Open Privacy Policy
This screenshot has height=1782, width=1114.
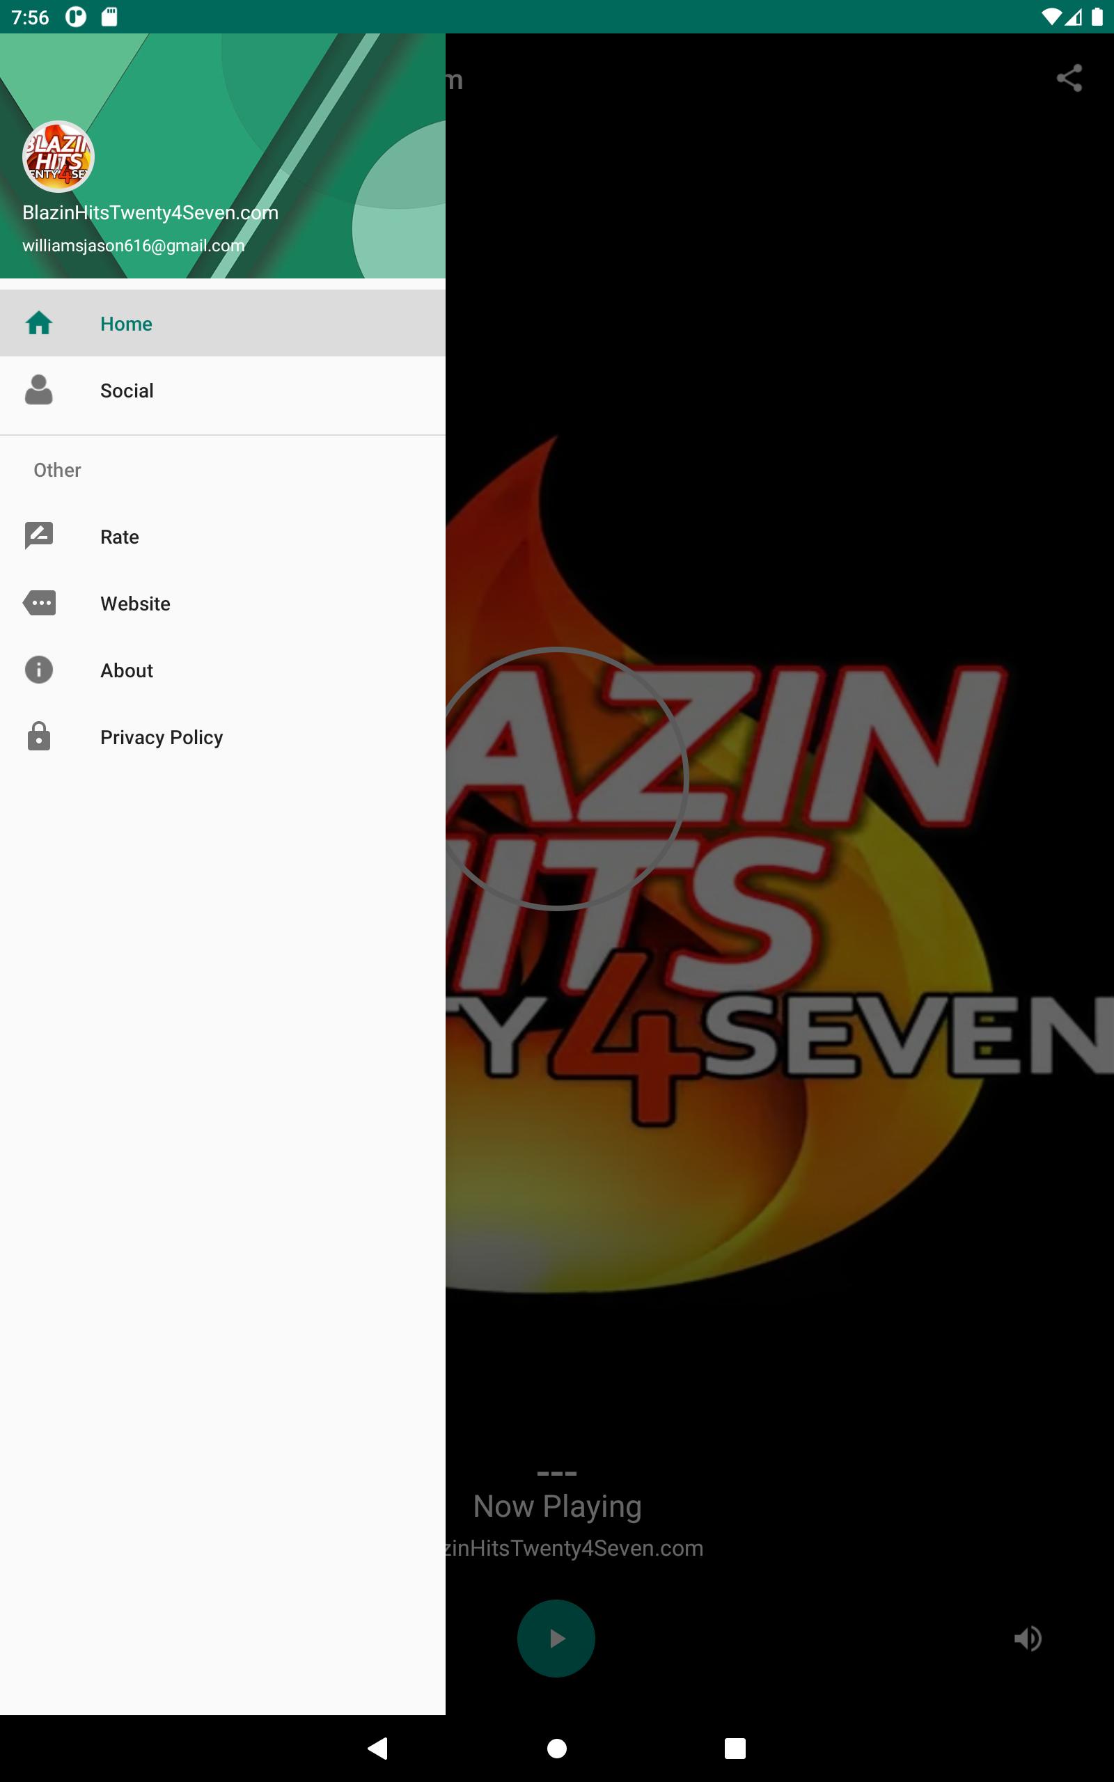(223, 737)
